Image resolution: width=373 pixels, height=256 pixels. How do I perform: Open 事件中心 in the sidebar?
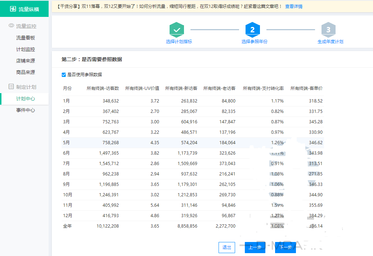[x=26, y=110]
